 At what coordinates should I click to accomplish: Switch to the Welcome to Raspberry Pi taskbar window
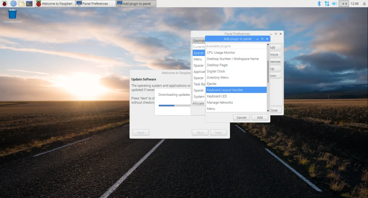[x=55, y=4]
